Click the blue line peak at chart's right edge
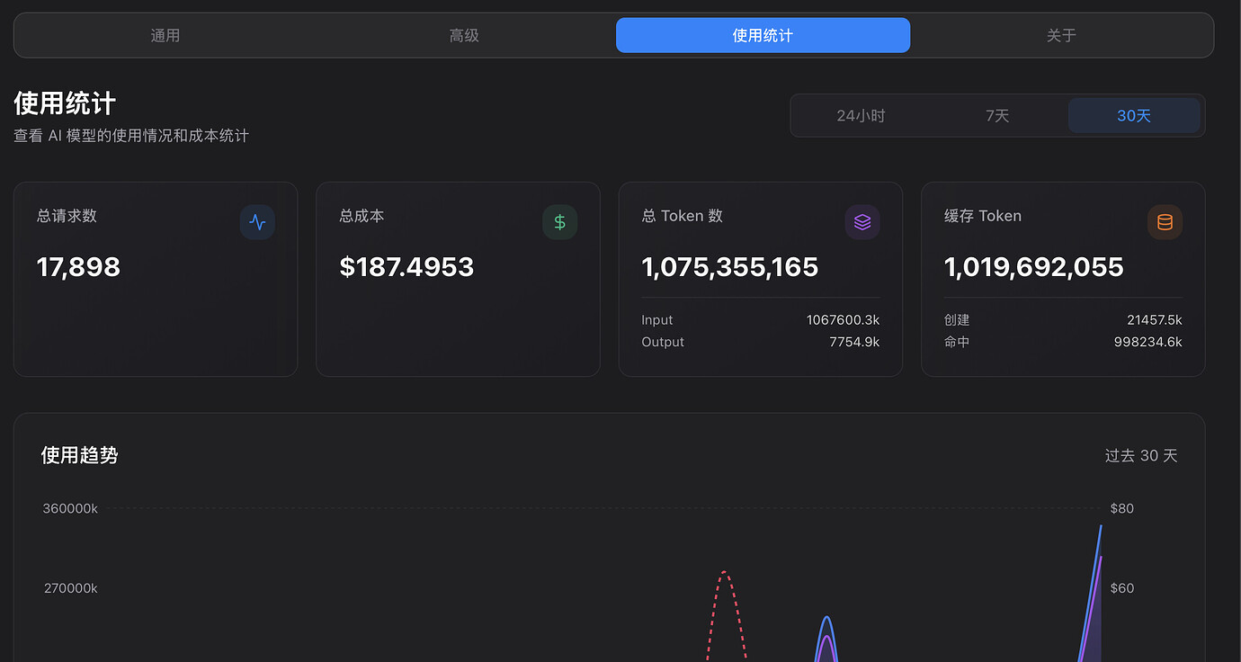 [x=1101, y=526]
